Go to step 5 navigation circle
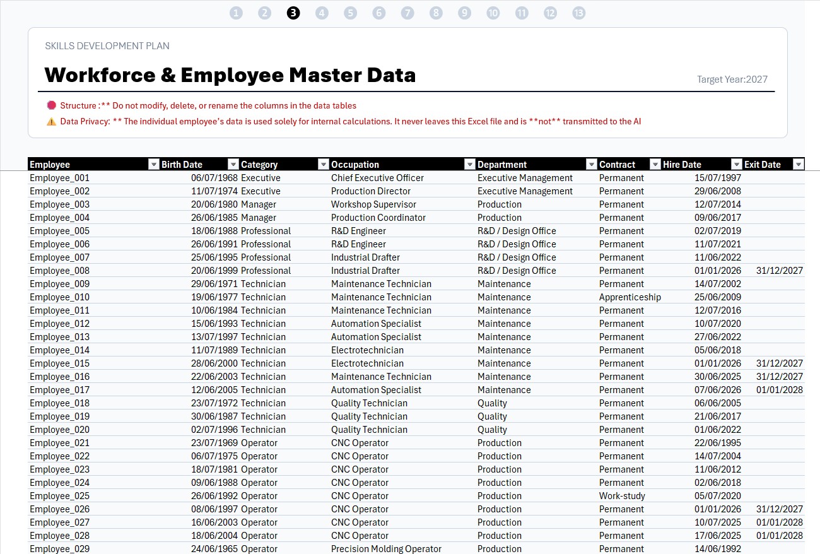Image resolution: width=820 pixels, height=554 pixels. (350, 13)
